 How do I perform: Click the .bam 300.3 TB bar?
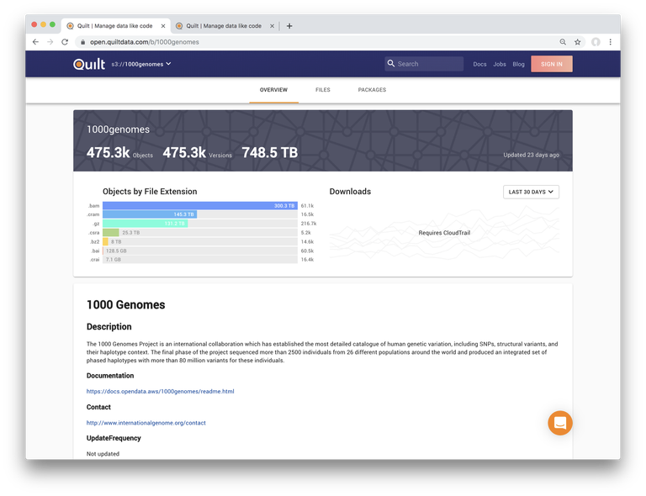point(200,205)
